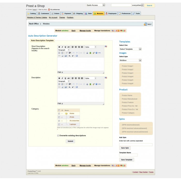Insert special character omega in Short Description editor
Image resolution: width=181 pixels, height=181 pixels.
77,56
